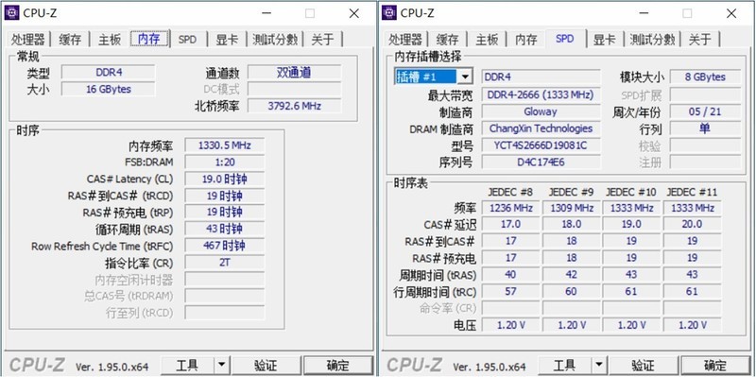The width and height of the screenshot is (756, 377).
Task: Select the 内存 tab in right window
Action: click(x=526, y=40)
